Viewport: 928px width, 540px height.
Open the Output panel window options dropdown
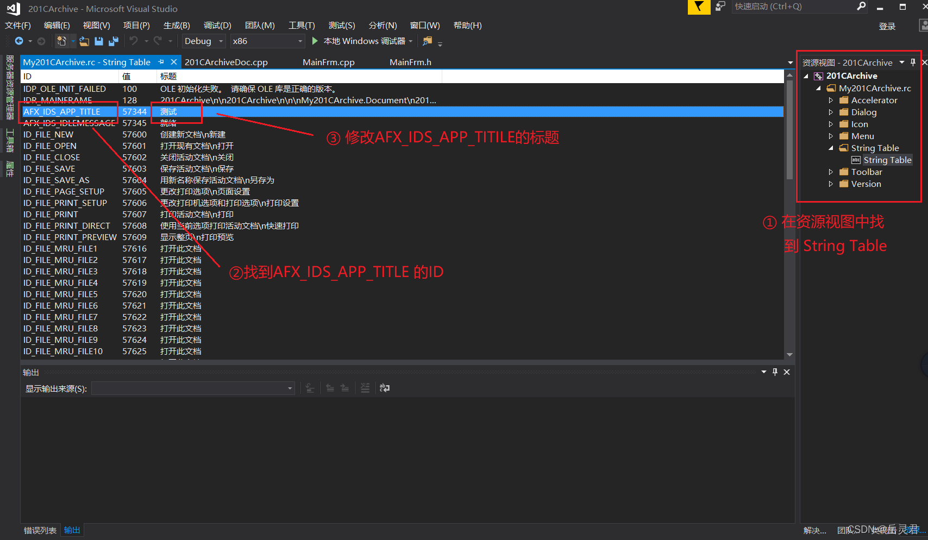(x=764, y=372)
